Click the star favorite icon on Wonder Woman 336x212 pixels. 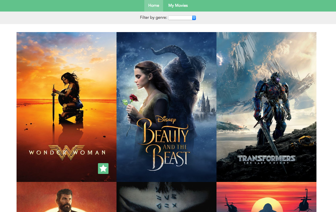click(103, 168)
